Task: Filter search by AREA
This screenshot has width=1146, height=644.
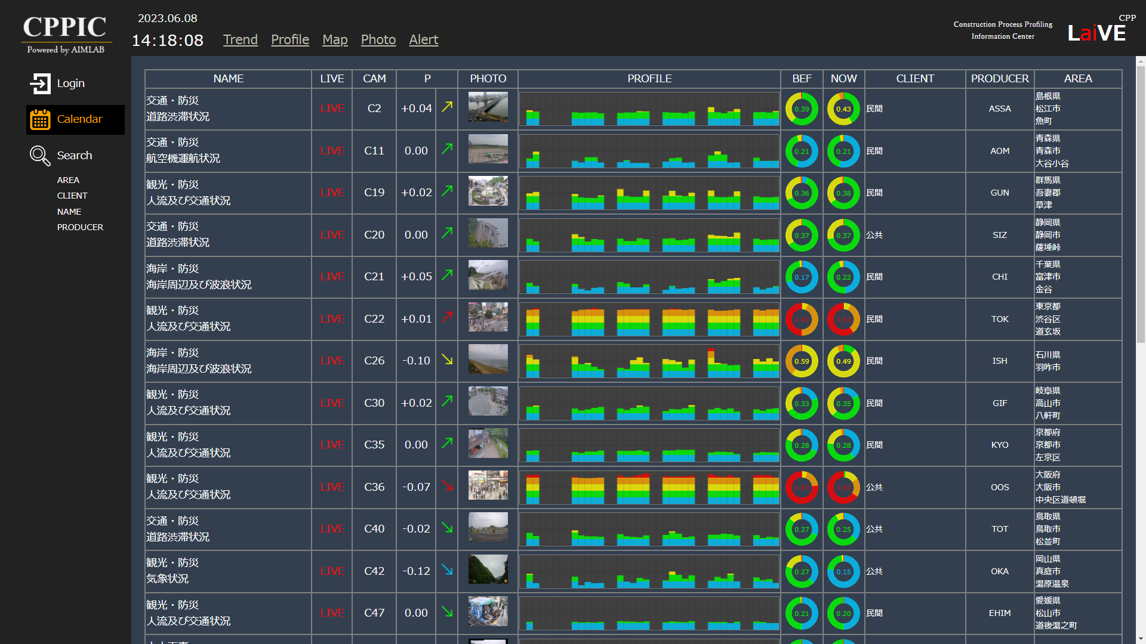Action: click(68, 180)
